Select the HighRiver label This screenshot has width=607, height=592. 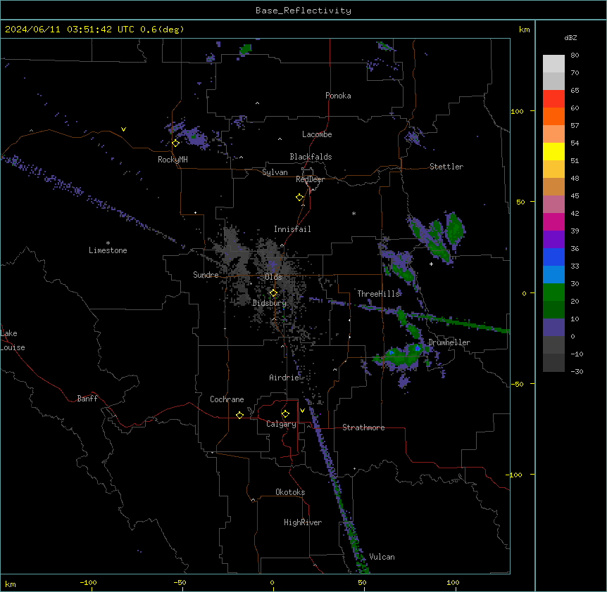coord(303,522)
